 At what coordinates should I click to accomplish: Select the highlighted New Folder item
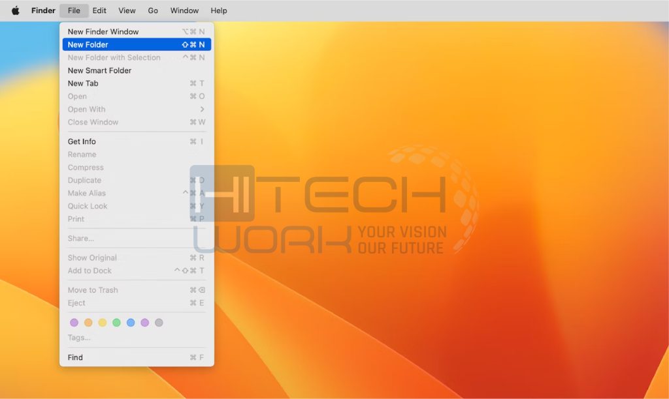[x=137, y=44]
